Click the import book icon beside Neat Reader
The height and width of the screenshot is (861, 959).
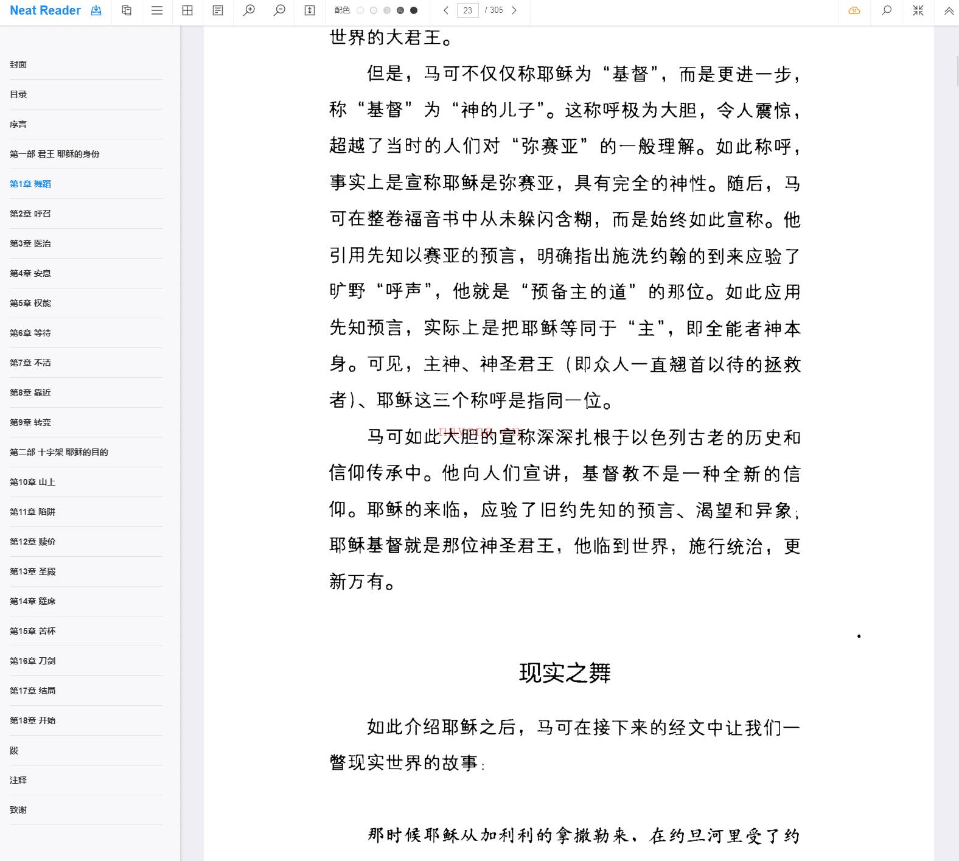point(96,10)
